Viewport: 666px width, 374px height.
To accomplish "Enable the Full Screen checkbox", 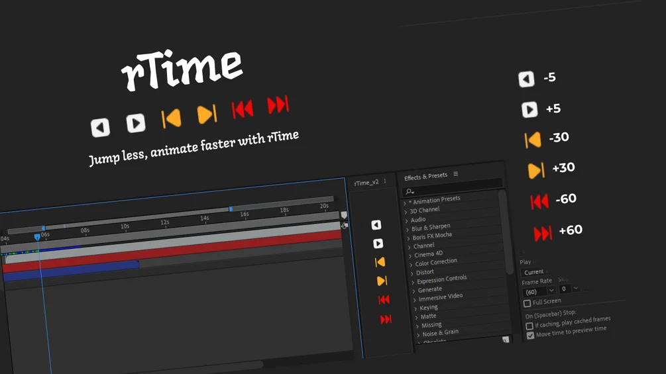I will tap(527, 303).
